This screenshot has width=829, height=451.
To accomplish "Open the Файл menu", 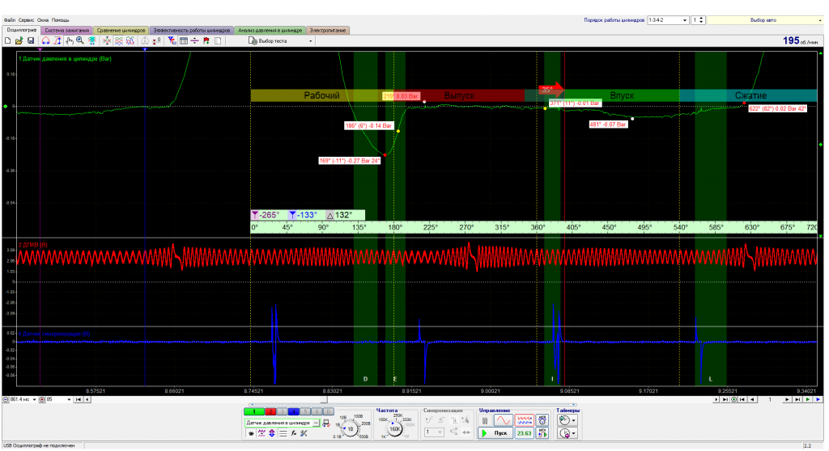I will point(9,20).
